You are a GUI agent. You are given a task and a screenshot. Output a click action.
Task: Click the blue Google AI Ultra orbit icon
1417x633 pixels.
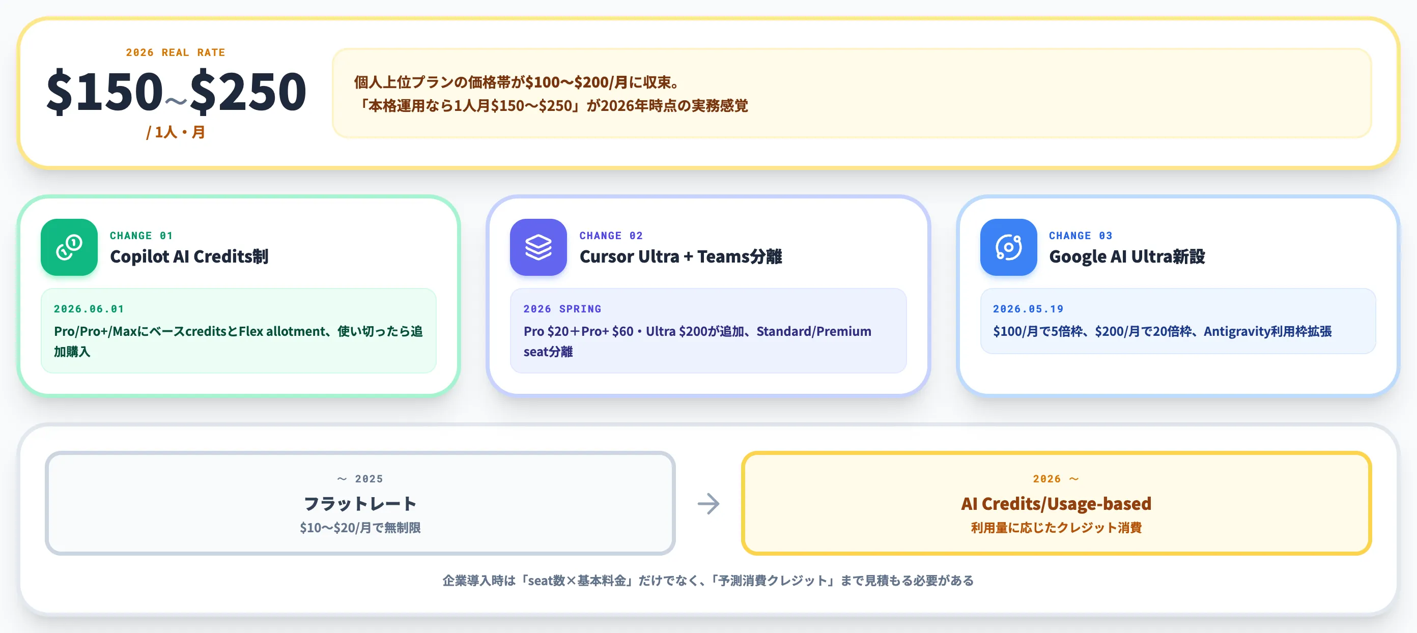tap(1008, 247)
